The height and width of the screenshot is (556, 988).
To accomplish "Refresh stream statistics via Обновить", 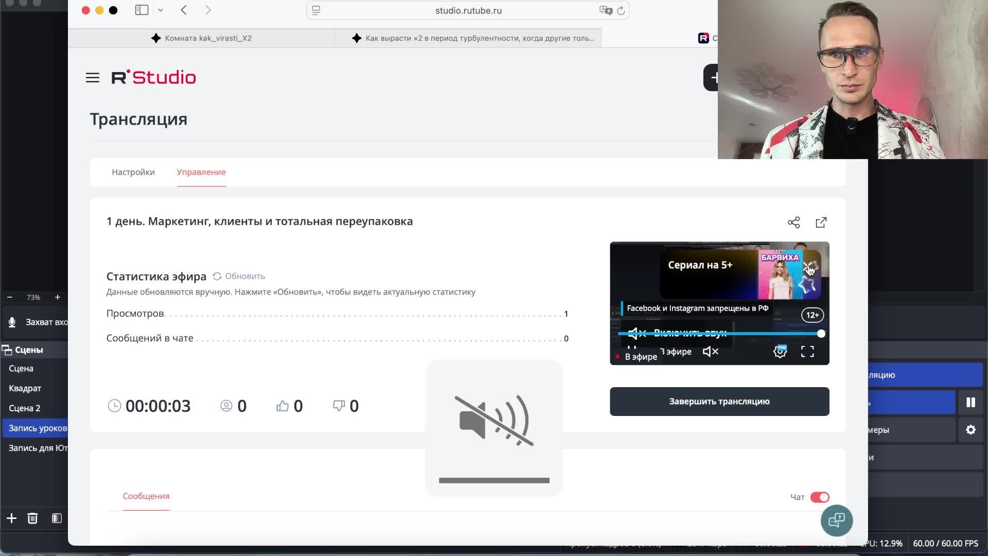I will coord(239,276).
